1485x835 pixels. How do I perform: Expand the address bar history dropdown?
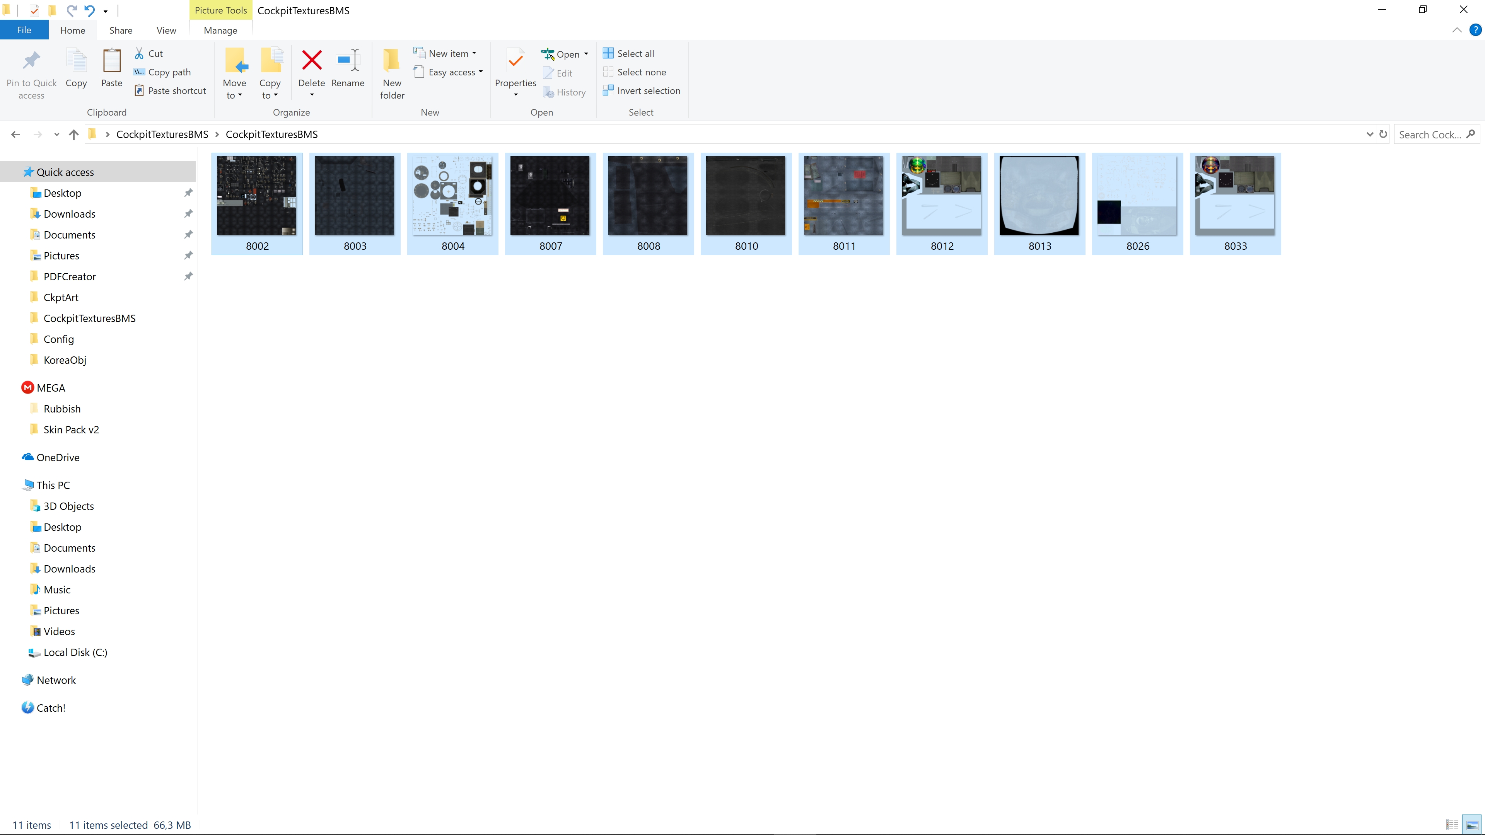(x=1370, y=134)
